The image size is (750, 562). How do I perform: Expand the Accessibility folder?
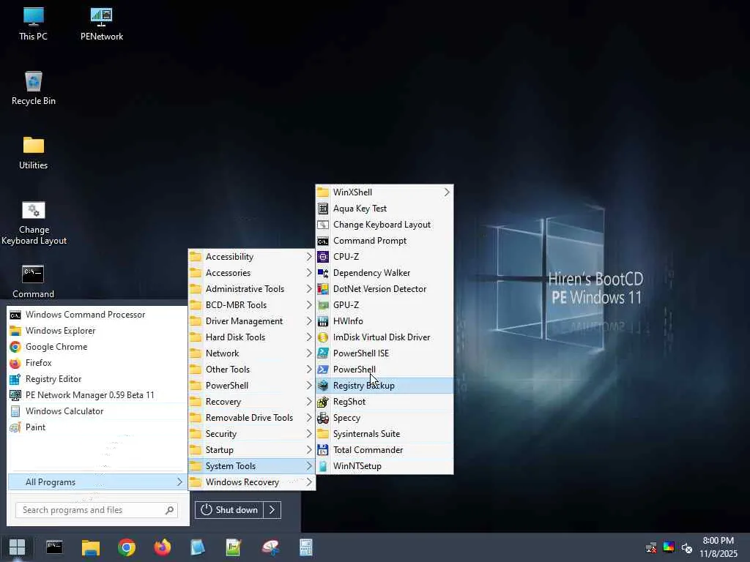pyautogui.click(x=252, y=257)
